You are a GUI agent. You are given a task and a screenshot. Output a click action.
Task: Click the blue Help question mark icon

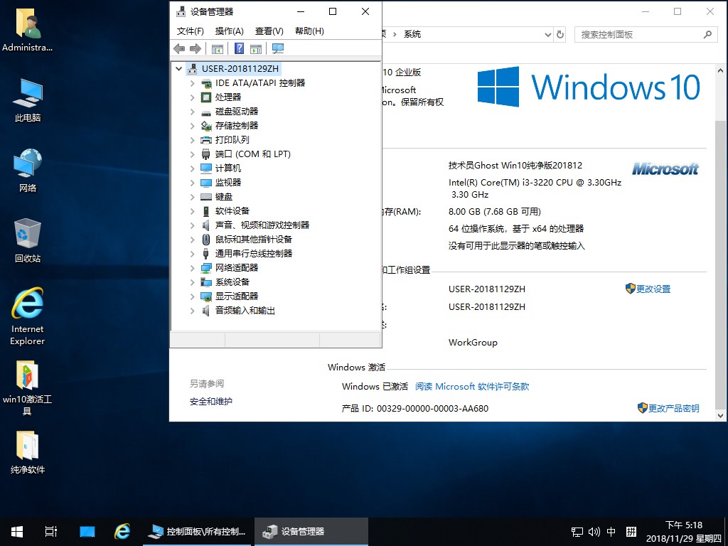point(240,48)
